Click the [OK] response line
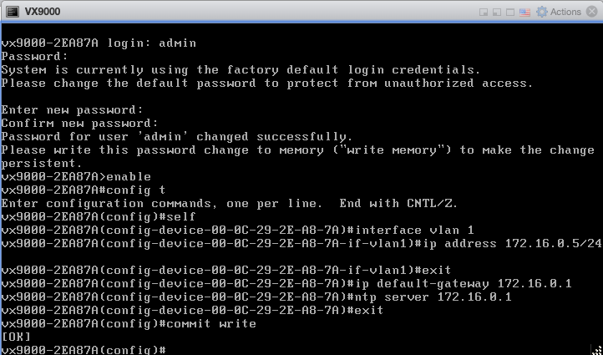Image resolution: width=603 pixels, height=355 pixels. point(16,337)
